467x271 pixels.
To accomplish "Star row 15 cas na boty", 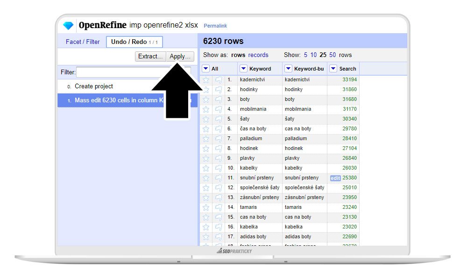I will click(x=206, y=218).
